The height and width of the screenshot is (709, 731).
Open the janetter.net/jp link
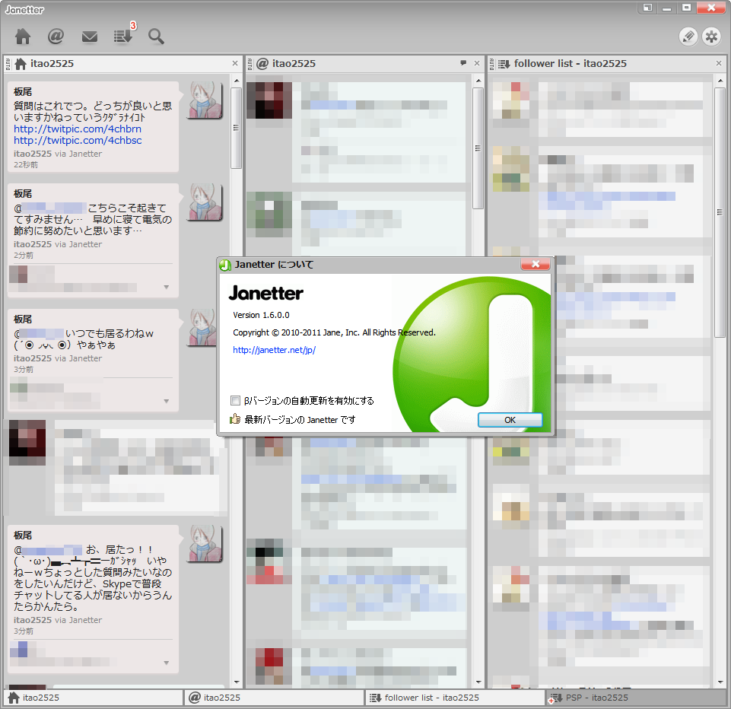click(x=274, y=350)
